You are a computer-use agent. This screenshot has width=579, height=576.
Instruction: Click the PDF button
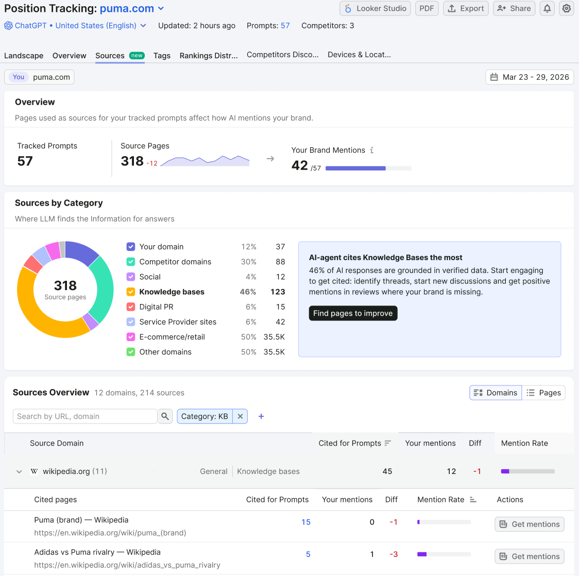click(x=427, y=8)
